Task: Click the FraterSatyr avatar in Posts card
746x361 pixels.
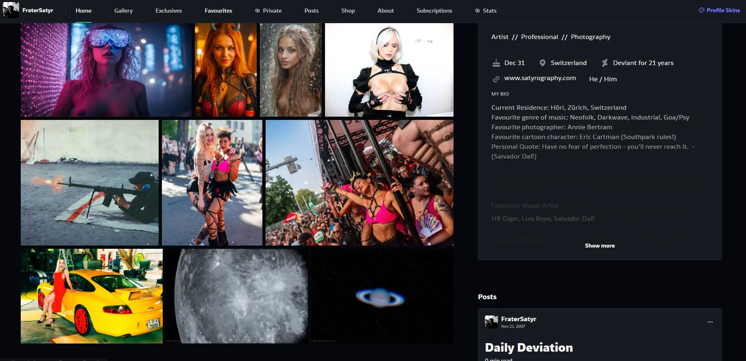Action: point(491,322)
